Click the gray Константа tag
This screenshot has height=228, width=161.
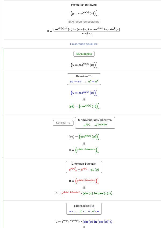[x=63, y=123]
